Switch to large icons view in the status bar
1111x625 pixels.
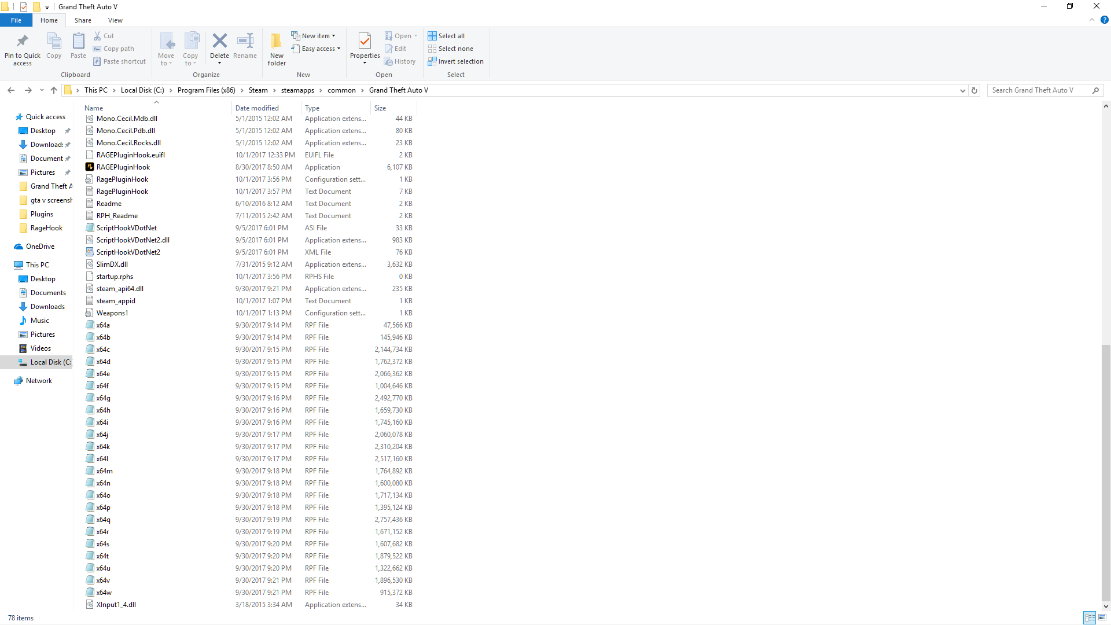[1102, 617]
